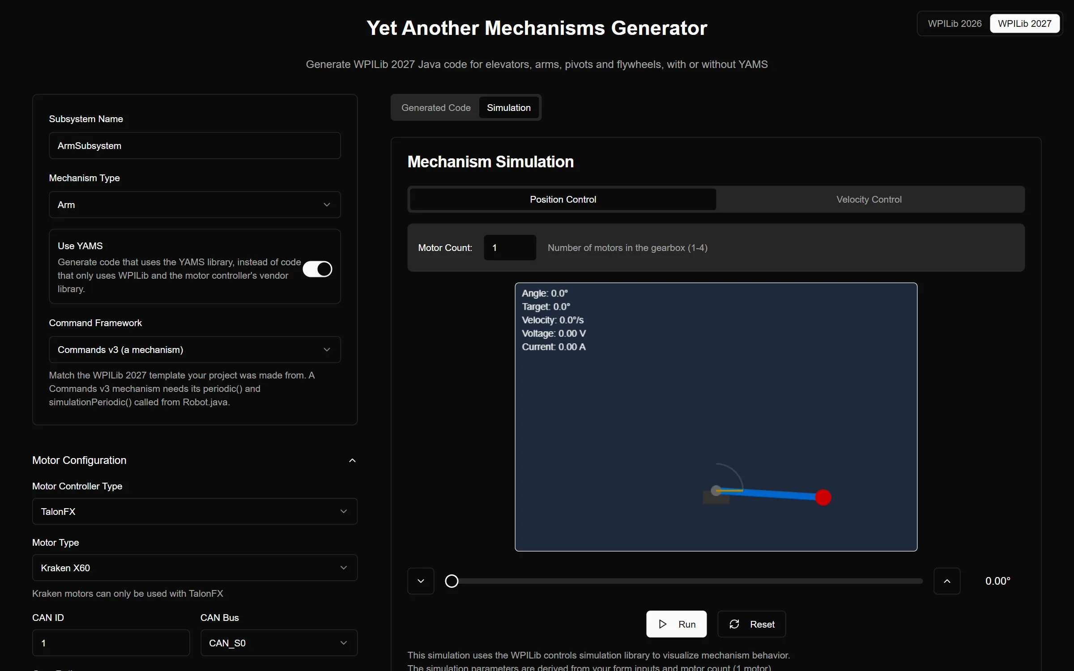The image size is (1074, 671).
Task: Click the gray arm pivot point
Action: (716, 491)
